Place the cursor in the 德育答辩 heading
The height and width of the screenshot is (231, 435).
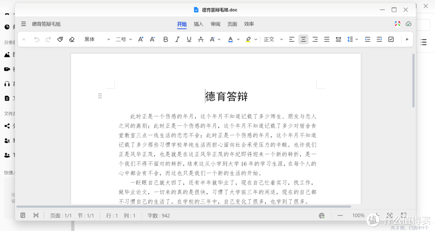pos(226,96)
